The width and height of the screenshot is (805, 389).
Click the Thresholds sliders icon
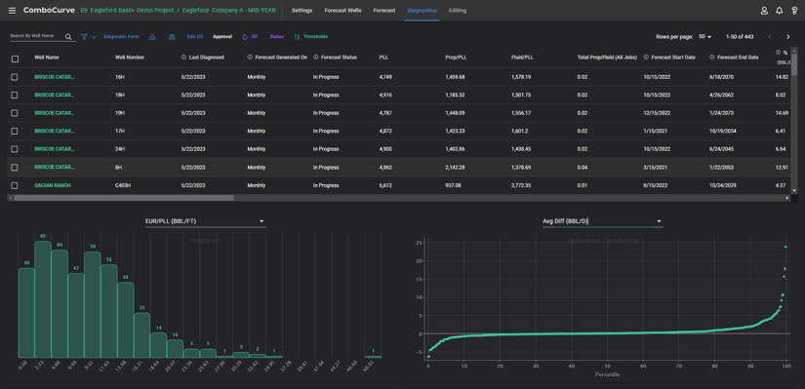coord(297,36)
